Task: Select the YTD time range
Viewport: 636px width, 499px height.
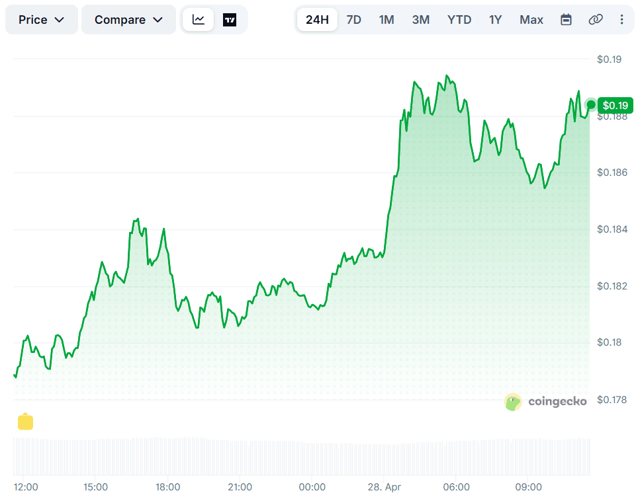Action: pyautogui.click(x=459, y=20)
